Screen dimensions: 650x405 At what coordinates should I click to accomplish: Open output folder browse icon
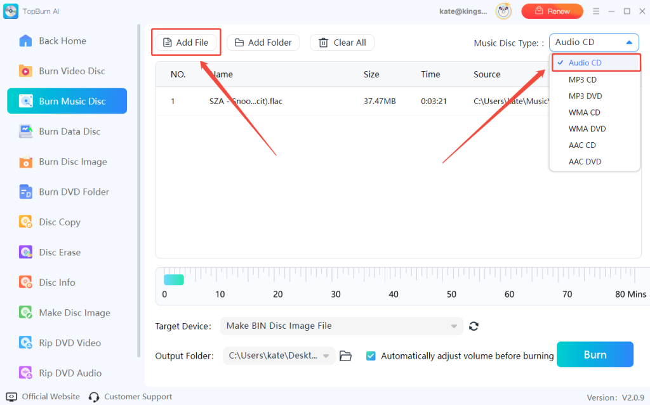point(345,356)
